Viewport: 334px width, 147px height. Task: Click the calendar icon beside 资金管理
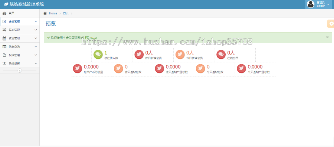[x=4, y=38]
